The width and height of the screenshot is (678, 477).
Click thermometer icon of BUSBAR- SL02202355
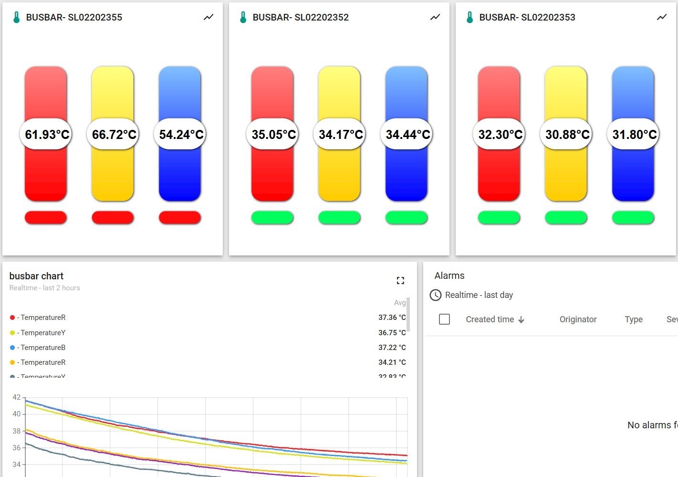tap(16, 18)
